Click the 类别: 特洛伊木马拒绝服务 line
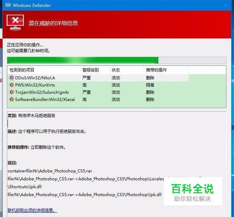The width and height of the screenshot is (234, 217). (x=31, y=116)
